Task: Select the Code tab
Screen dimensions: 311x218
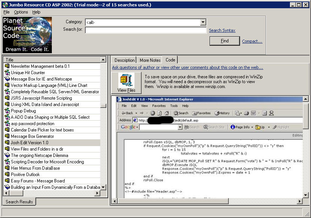Action: coord(170,60)
